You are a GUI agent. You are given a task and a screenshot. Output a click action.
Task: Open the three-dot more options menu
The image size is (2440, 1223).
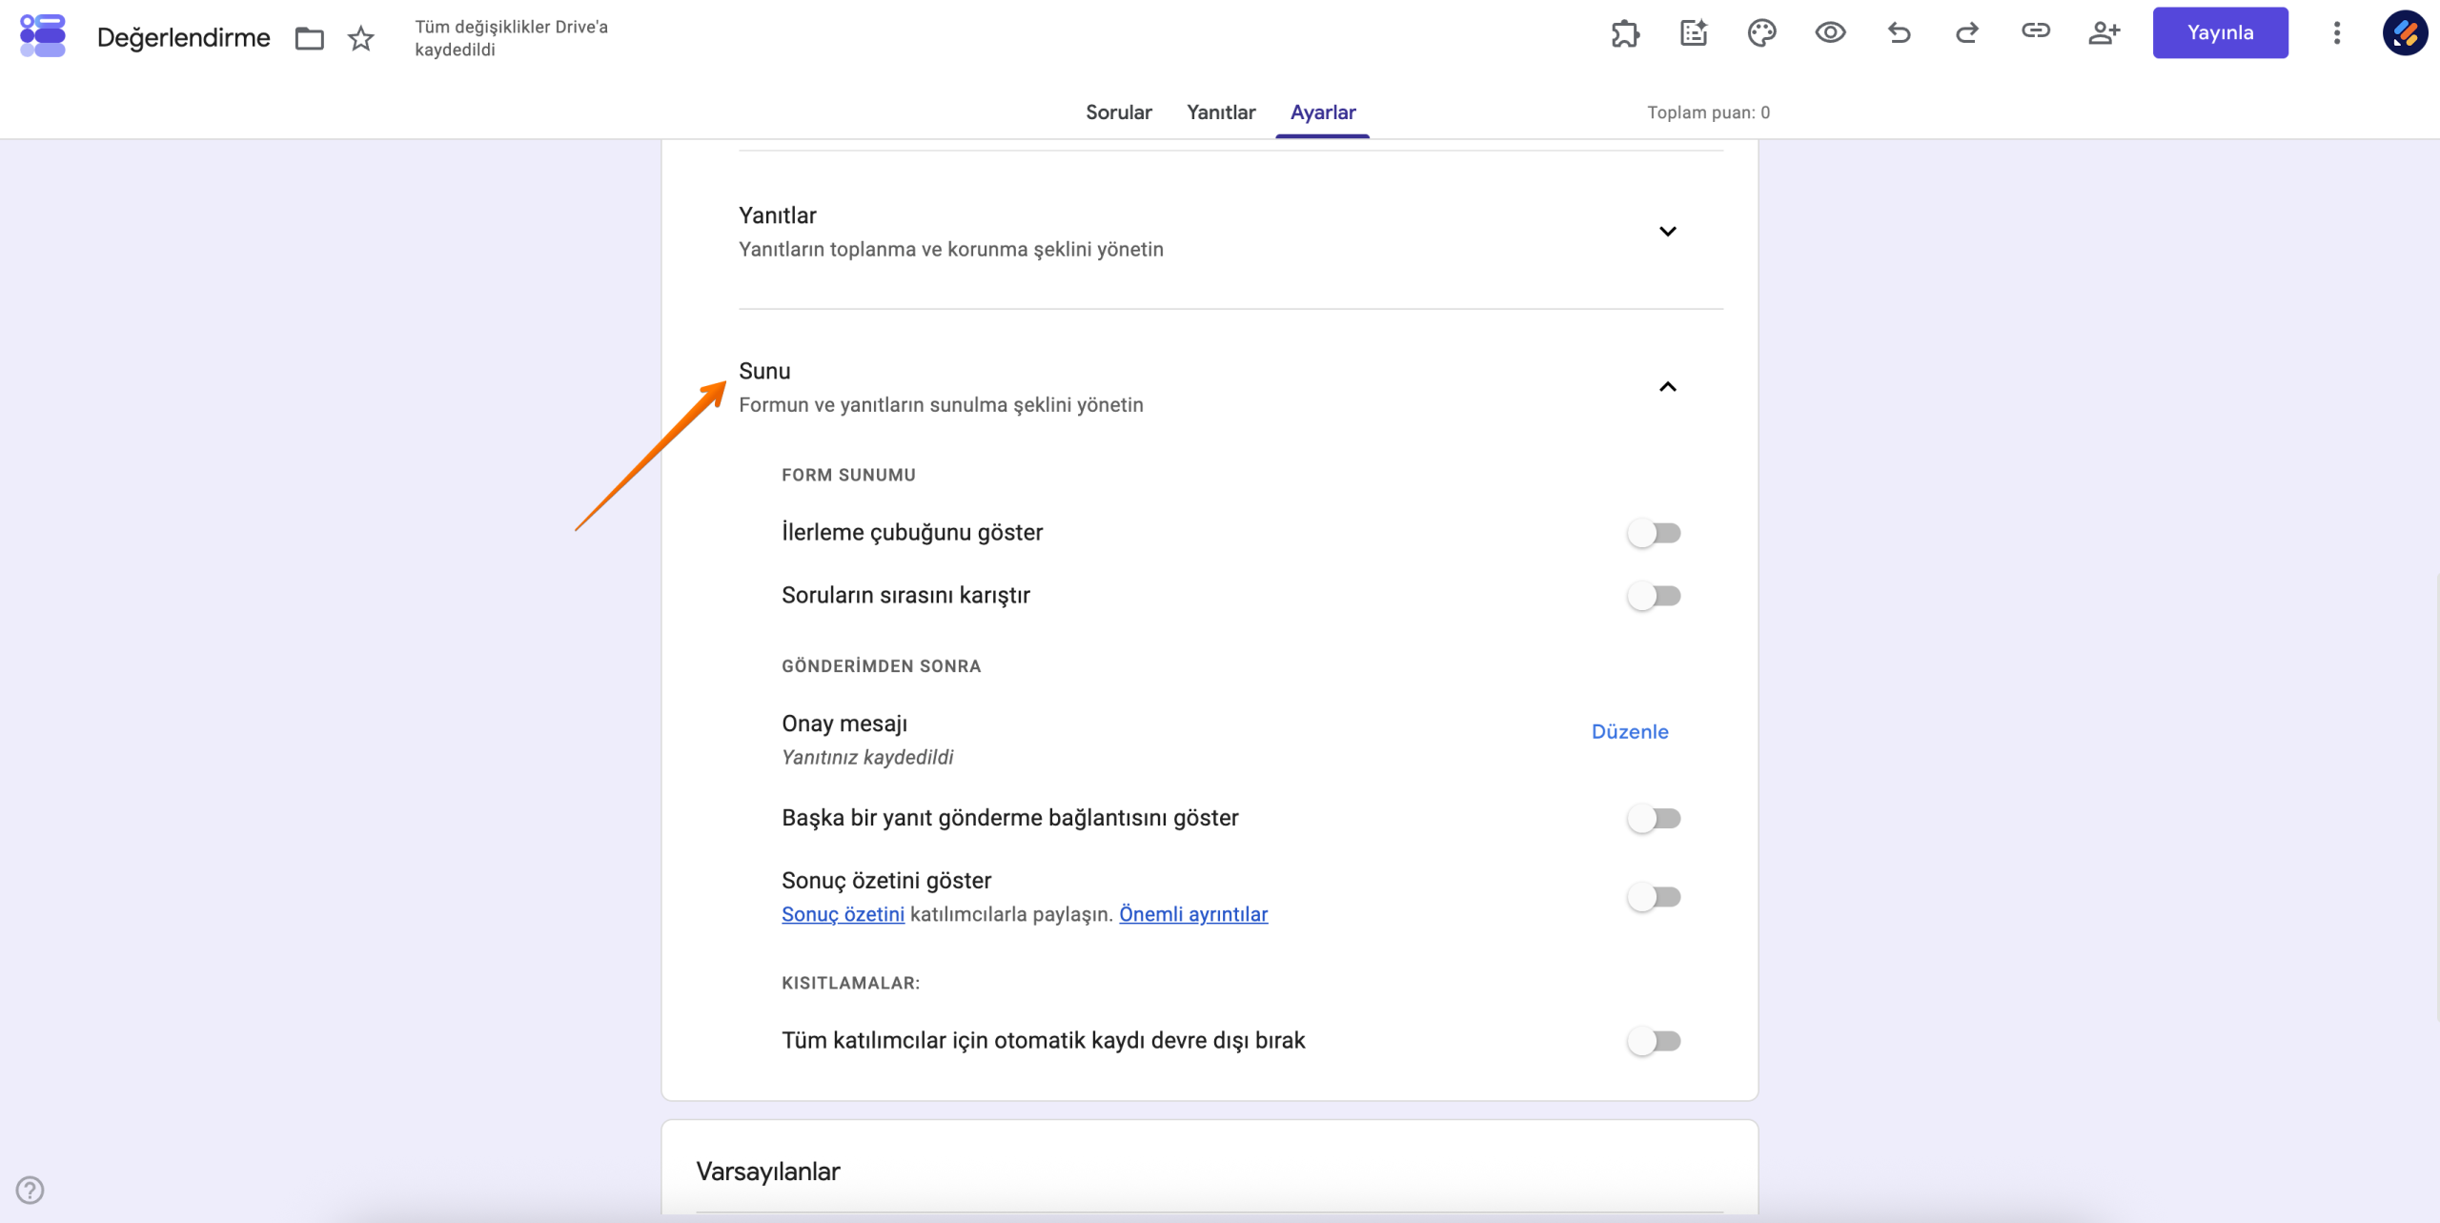[x=2336, y=33]
